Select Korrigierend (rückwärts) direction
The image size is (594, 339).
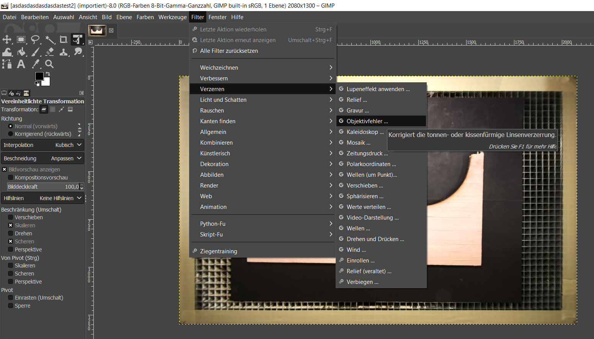[x=11, y=134]
